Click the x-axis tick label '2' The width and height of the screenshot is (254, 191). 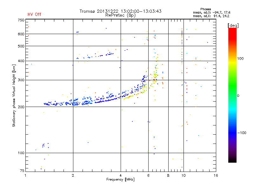click(x=73, y=175)
